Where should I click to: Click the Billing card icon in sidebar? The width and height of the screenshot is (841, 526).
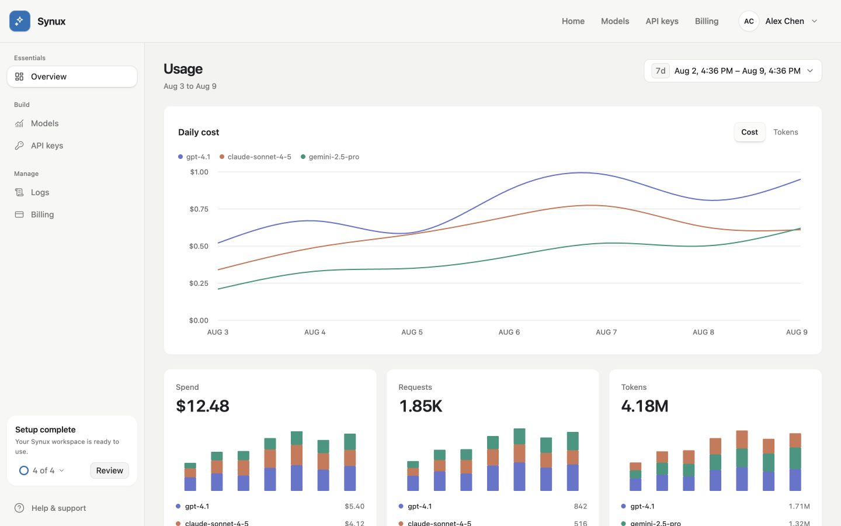pyautogui.click(x=19, y=214)
